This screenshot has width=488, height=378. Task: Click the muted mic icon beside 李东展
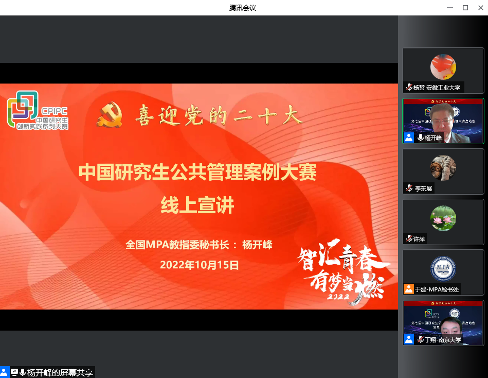(409, 188)
